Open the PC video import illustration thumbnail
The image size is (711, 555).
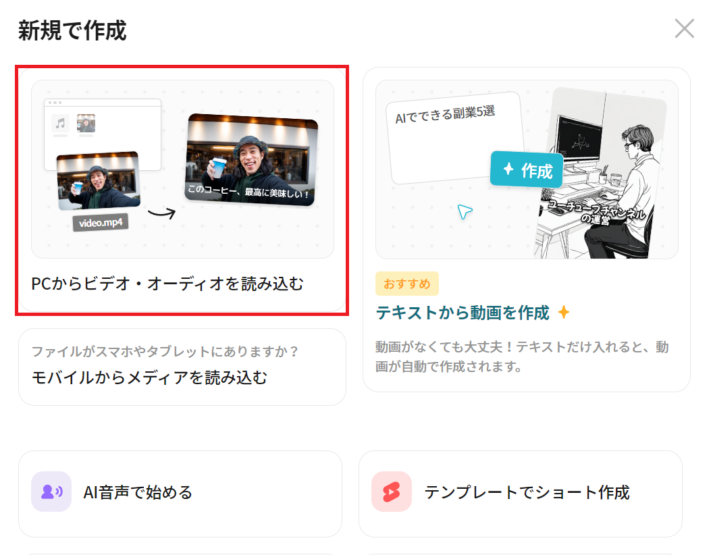pyautogui.click(x=182, y=169)
